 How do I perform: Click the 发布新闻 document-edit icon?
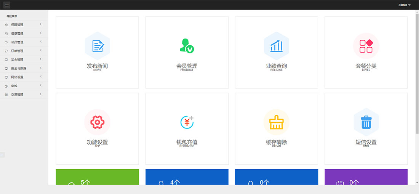[98, 46]
